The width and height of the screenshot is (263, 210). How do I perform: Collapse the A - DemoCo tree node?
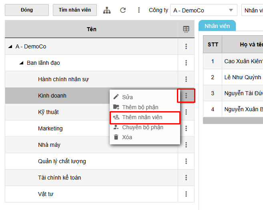tap(10, 46)
